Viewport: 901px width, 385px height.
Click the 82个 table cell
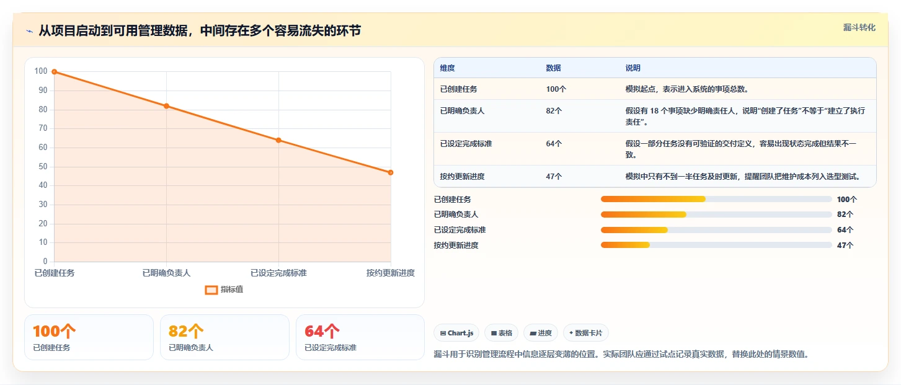(x=554, y=111)
